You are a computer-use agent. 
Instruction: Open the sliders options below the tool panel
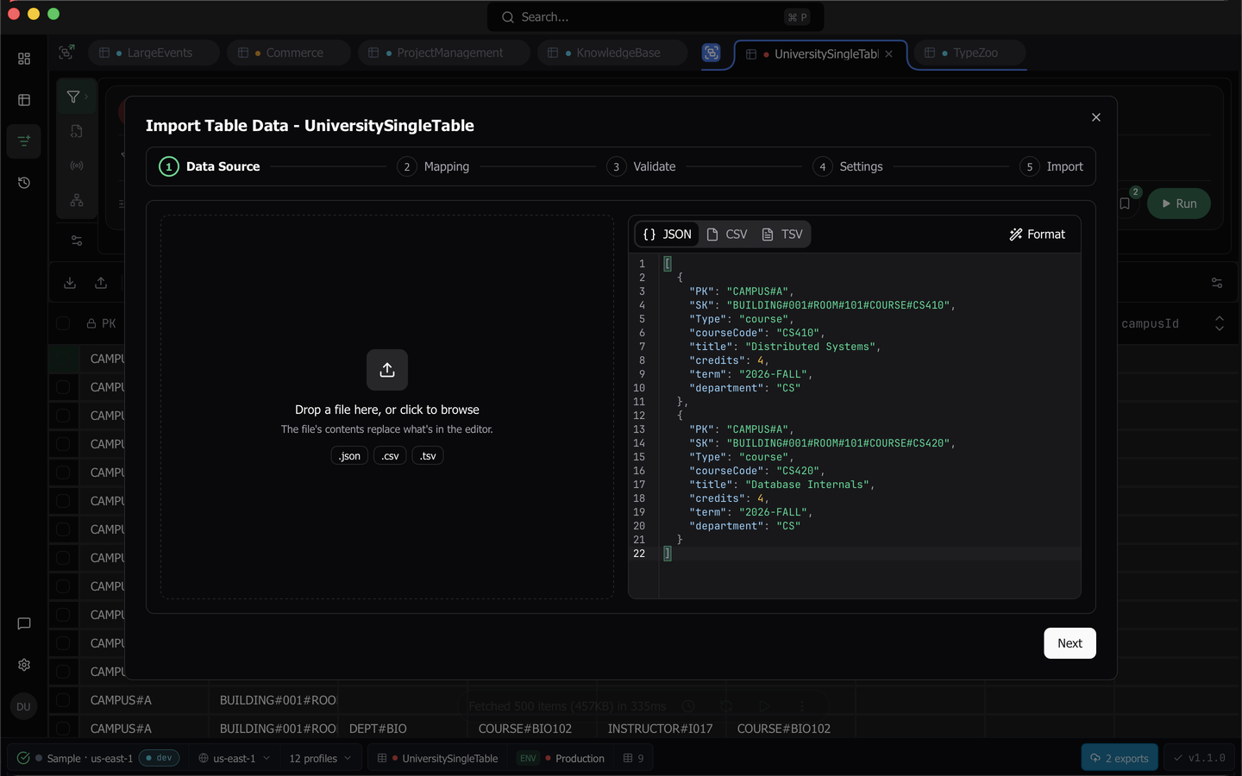(77, 241)
